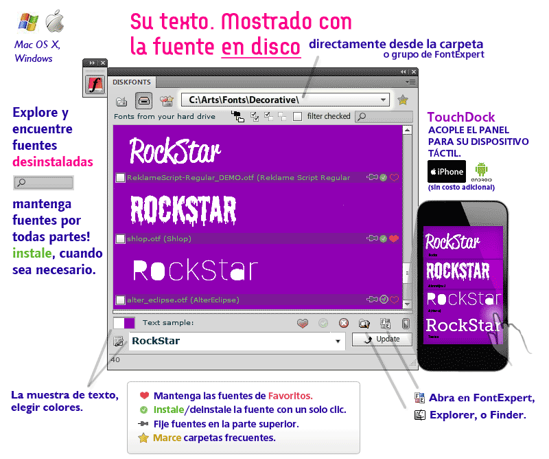Pin the shlop.otf font to the top
The width and height of the screenshot is (549, 459).
click(372, 238)
